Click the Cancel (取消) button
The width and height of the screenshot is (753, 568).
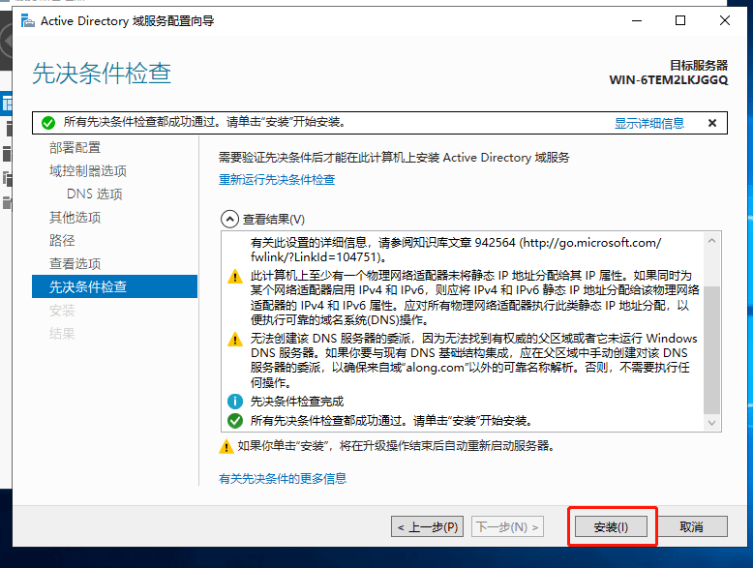pyautogui.click(x=691, y=526)
